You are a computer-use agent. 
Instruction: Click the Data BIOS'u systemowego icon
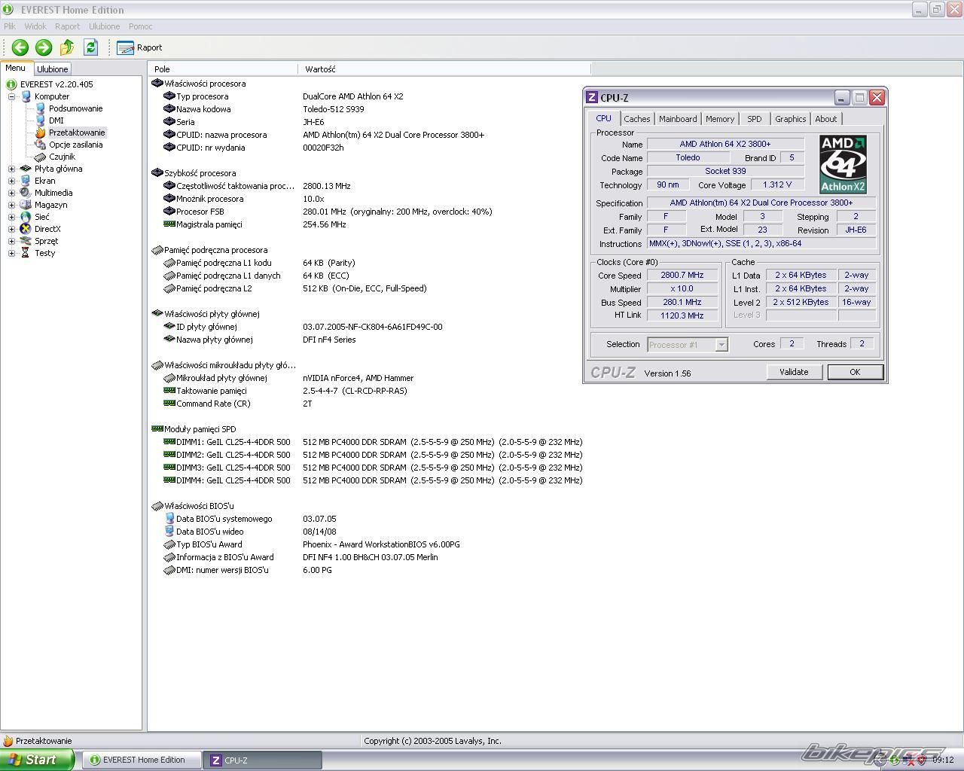click(169, 519)
